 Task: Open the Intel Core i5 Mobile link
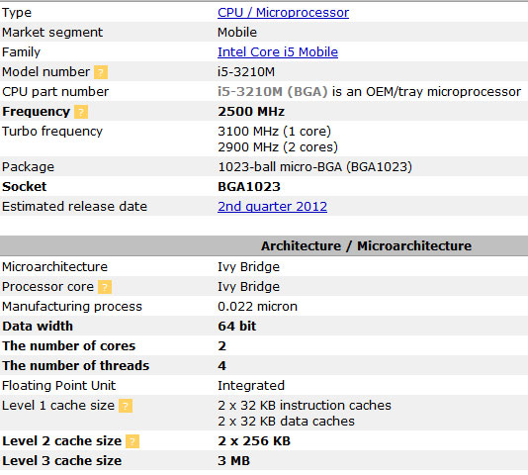pyautogui.click(x=278, y=51)
